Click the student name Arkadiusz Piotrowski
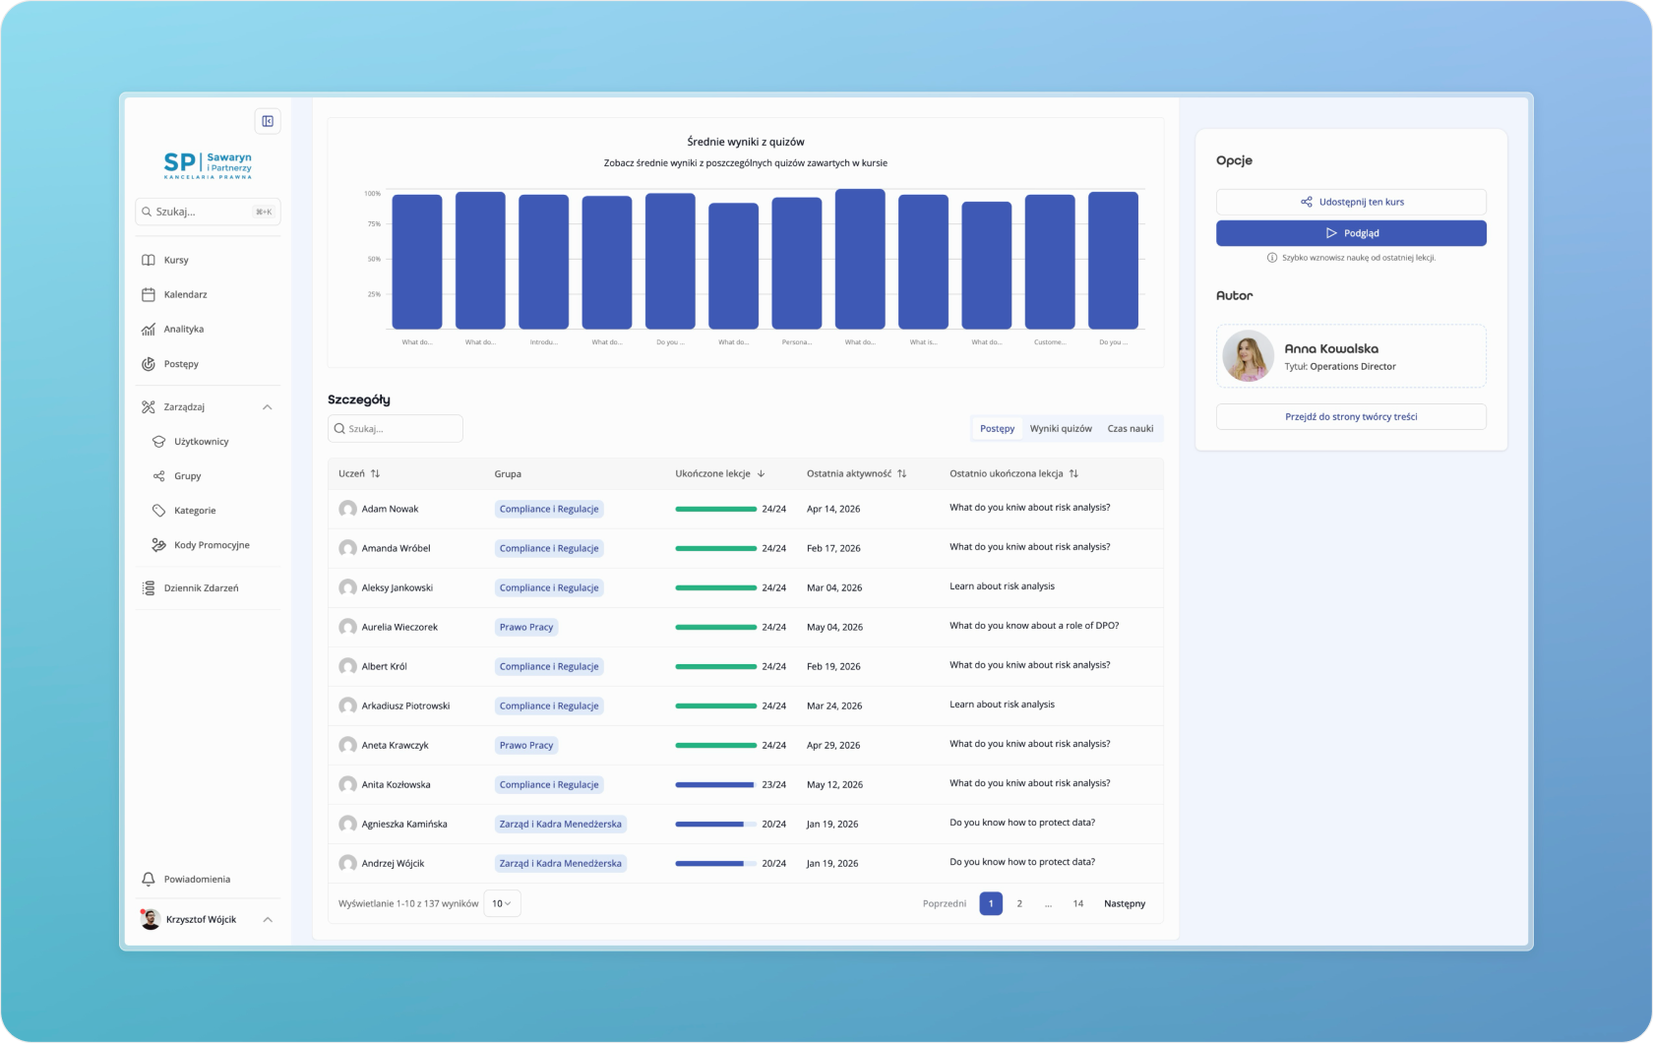 pos(405,706)
